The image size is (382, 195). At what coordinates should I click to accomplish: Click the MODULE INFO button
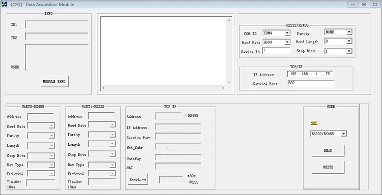click(54, 82)
